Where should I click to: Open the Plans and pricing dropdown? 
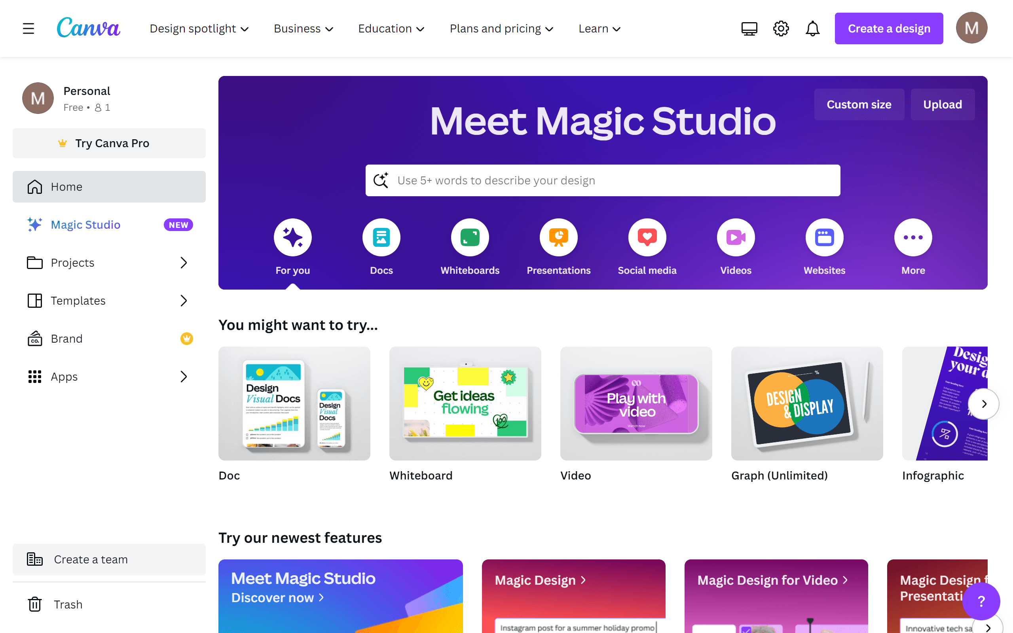click(x=501, y=28)
